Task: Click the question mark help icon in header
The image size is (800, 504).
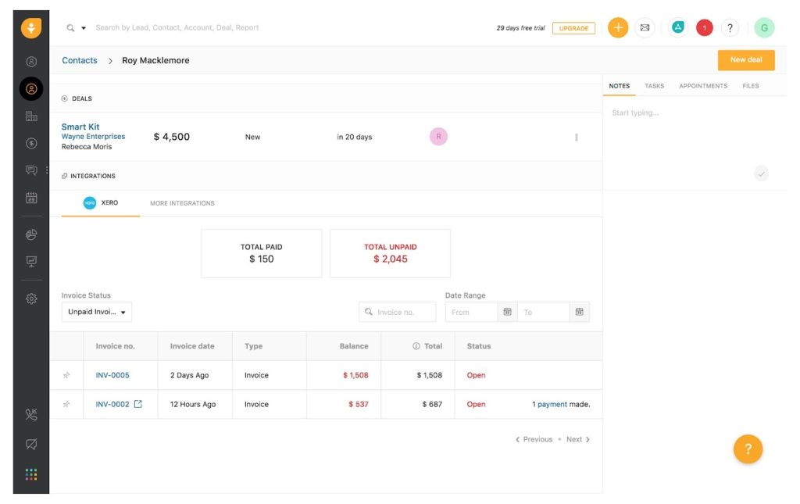Action: 730,28
